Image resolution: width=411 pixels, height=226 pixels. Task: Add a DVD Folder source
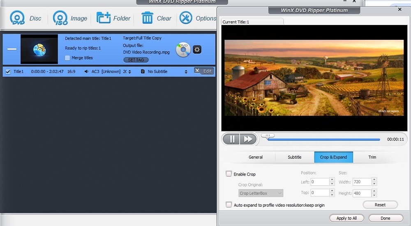point(103,18)
